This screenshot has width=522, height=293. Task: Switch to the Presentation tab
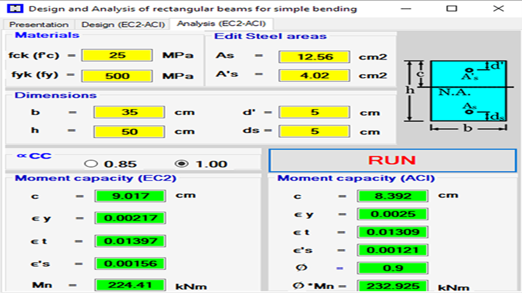point(38,25)
